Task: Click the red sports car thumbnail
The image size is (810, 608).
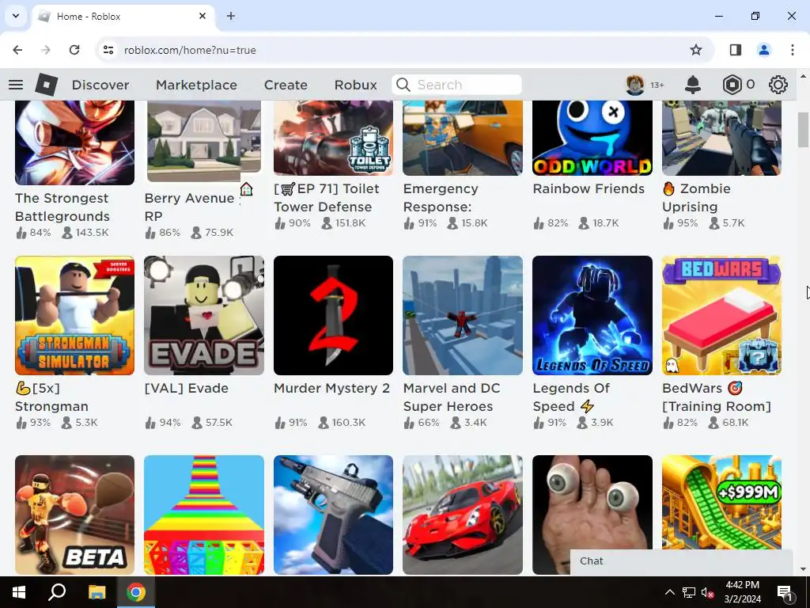Action: click(x=463, y=515)
